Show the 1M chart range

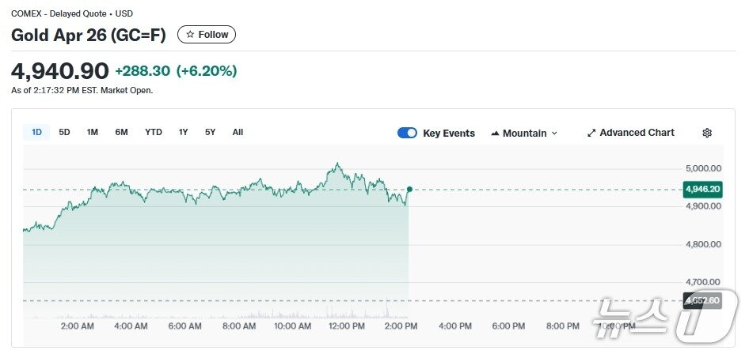93,133
